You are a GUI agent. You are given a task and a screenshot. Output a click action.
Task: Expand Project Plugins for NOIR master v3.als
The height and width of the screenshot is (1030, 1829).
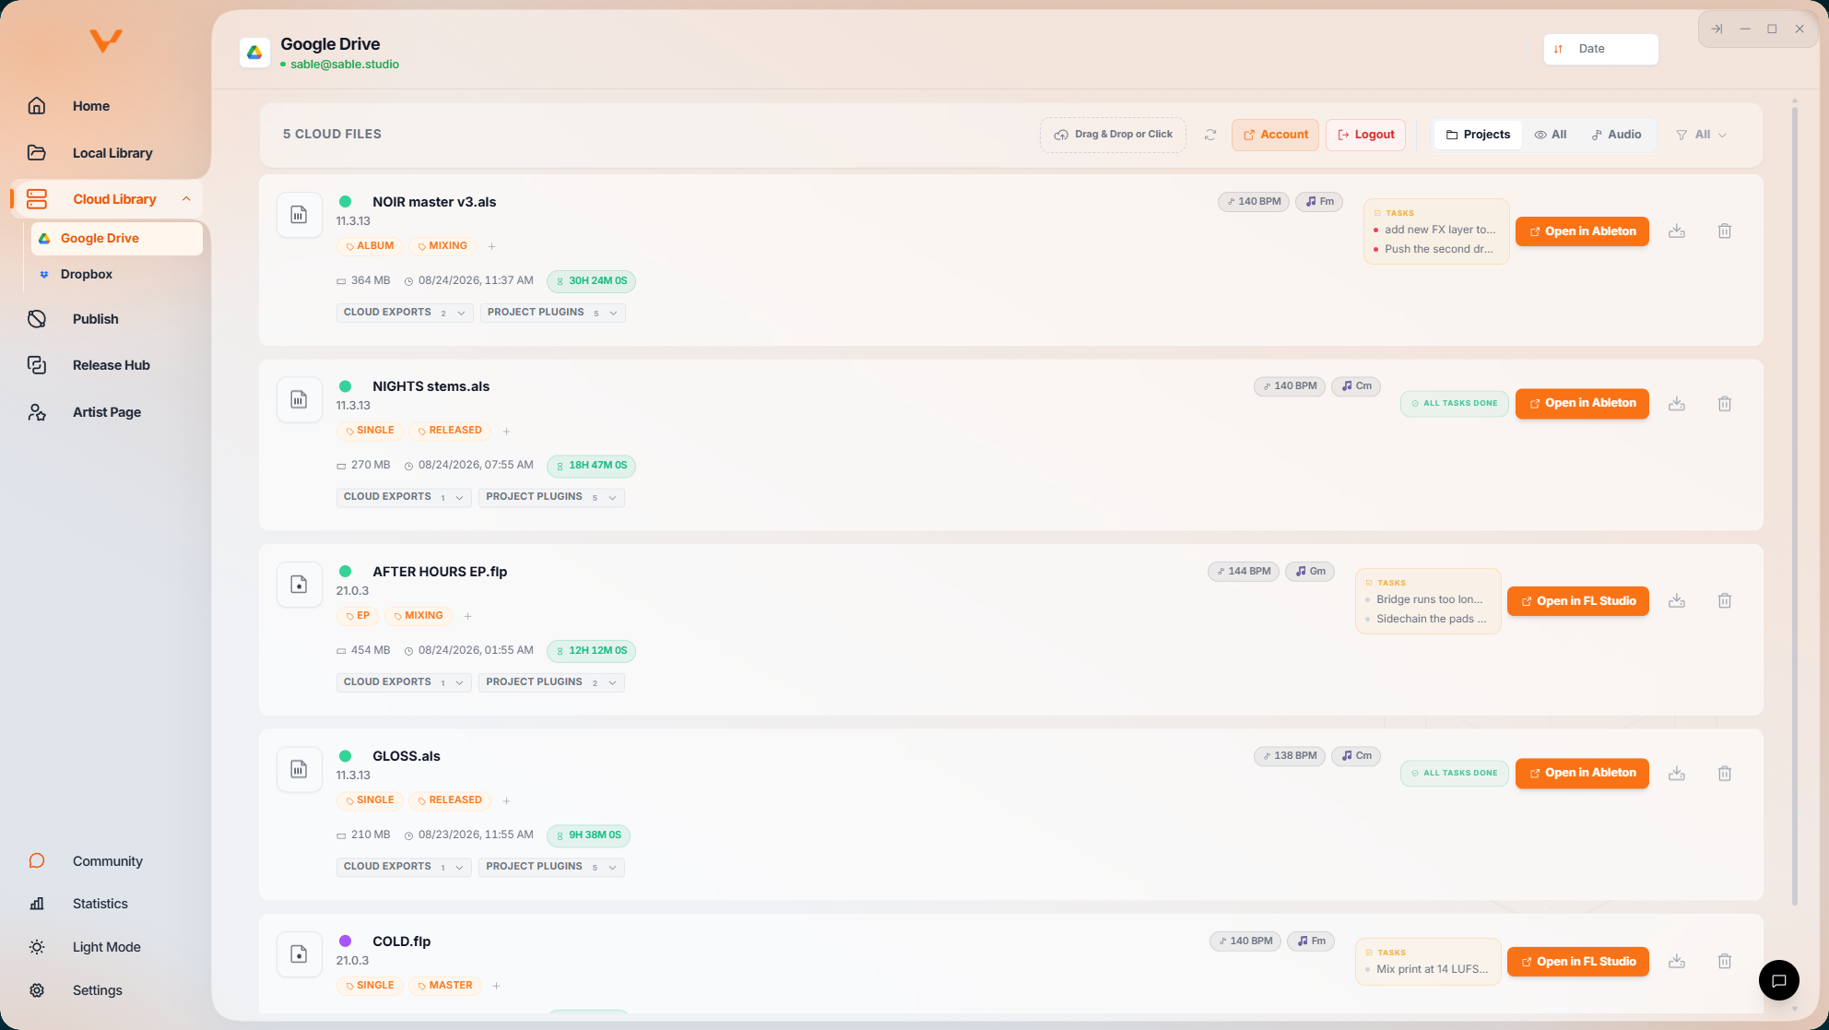[553, 313]
